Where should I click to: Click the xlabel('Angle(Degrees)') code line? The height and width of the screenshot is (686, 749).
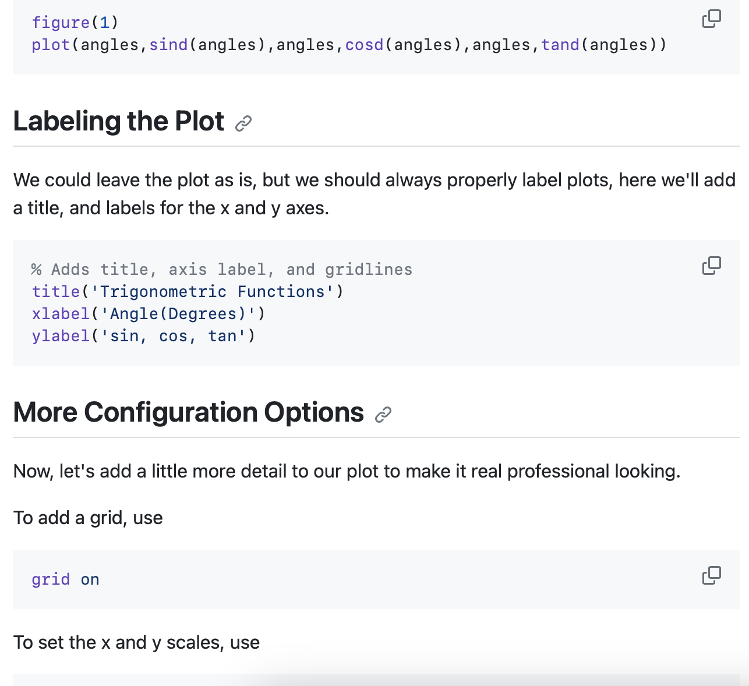click(x=149, y=314)
